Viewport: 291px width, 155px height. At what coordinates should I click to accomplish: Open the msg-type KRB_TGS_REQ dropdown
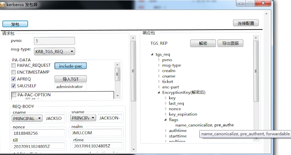[x=54, y=51]
